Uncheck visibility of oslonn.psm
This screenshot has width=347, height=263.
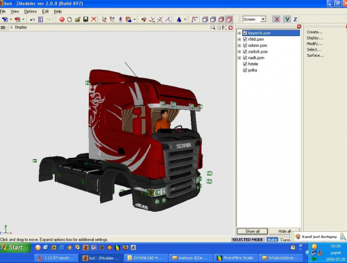point(245,46)
